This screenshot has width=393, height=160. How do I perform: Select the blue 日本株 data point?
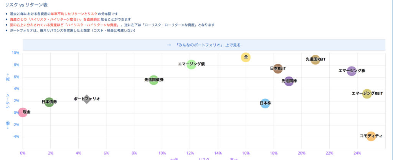pyautogui.click(x=265, y=103)
